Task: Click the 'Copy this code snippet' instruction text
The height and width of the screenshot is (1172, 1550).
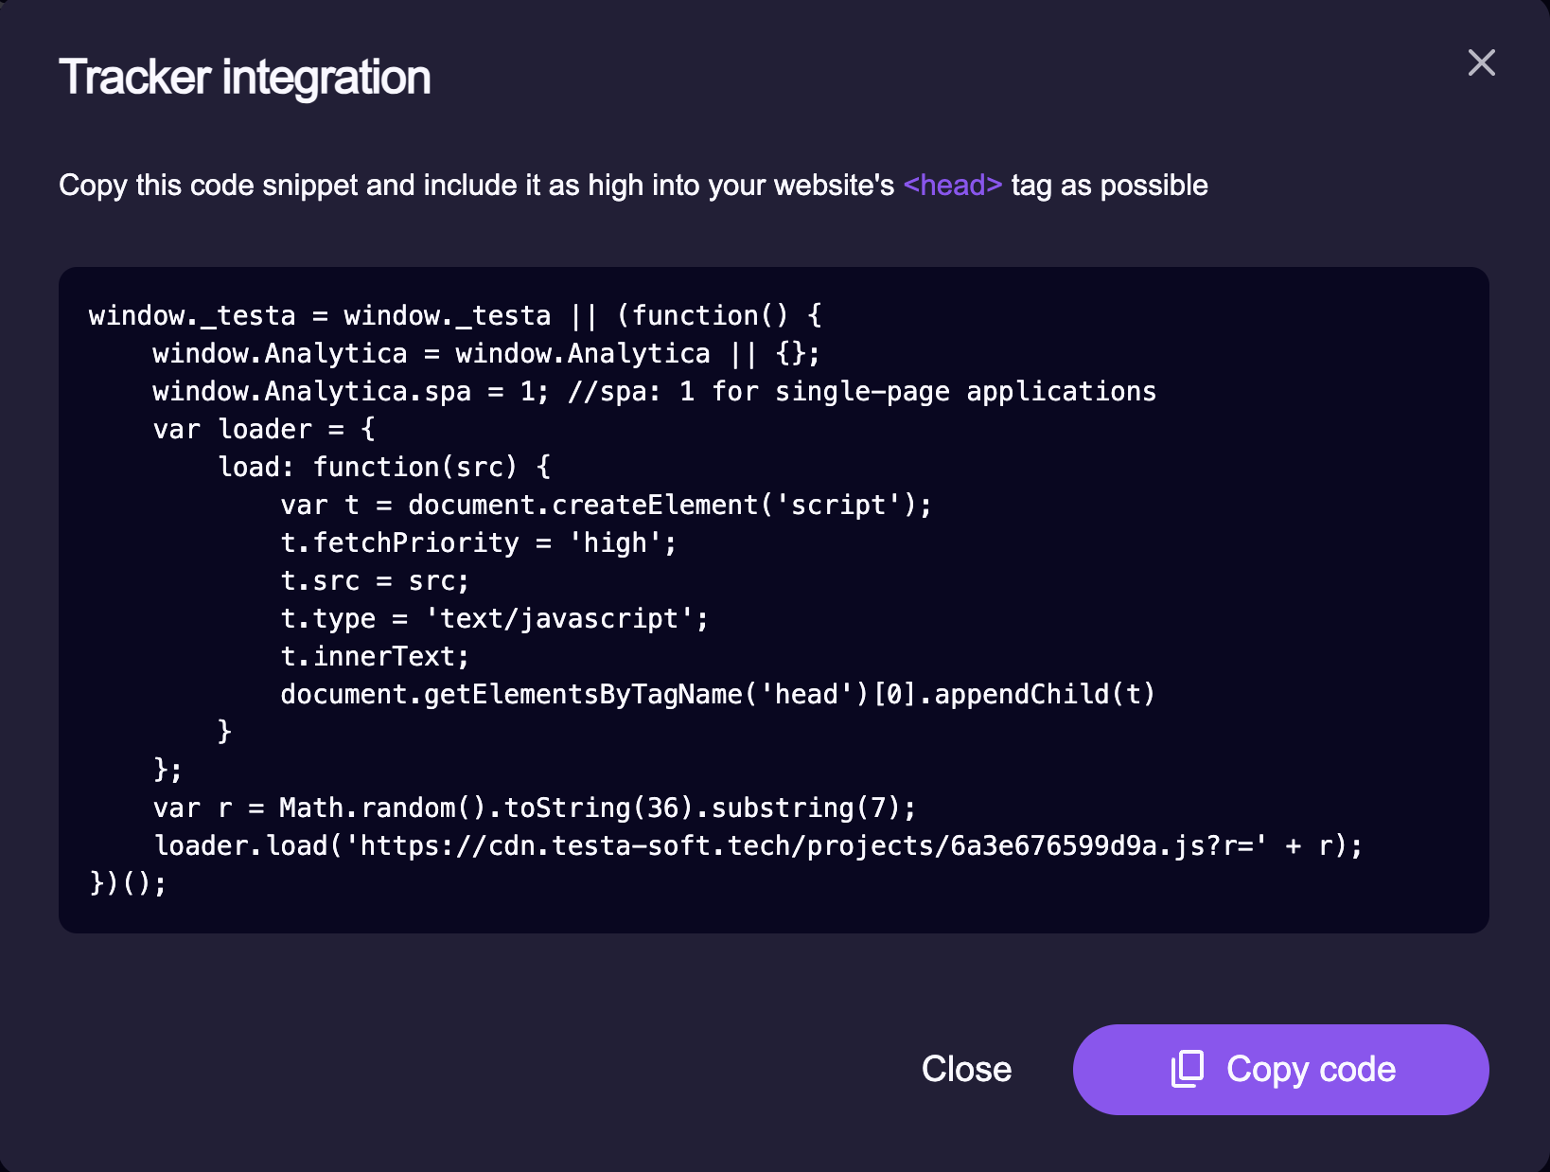Action: coord(633,185)
